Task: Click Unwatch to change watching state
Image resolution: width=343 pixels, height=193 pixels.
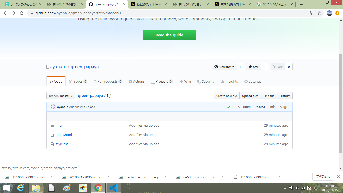Action: tap(224, 67)
